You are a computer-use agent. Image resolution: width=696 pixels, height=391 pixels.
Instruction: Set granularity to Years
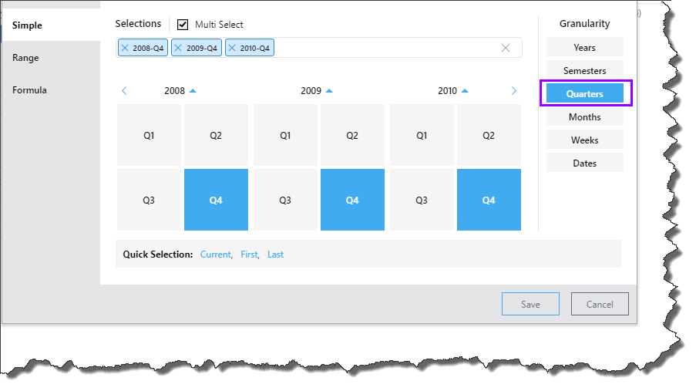click(584, 48)
